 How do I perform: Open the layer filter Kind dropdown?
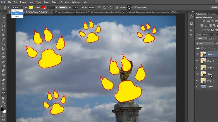coord(201,39)
